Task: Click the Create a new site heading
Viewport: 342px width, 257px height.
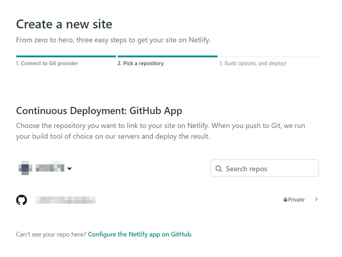Action: coord(64,24)
